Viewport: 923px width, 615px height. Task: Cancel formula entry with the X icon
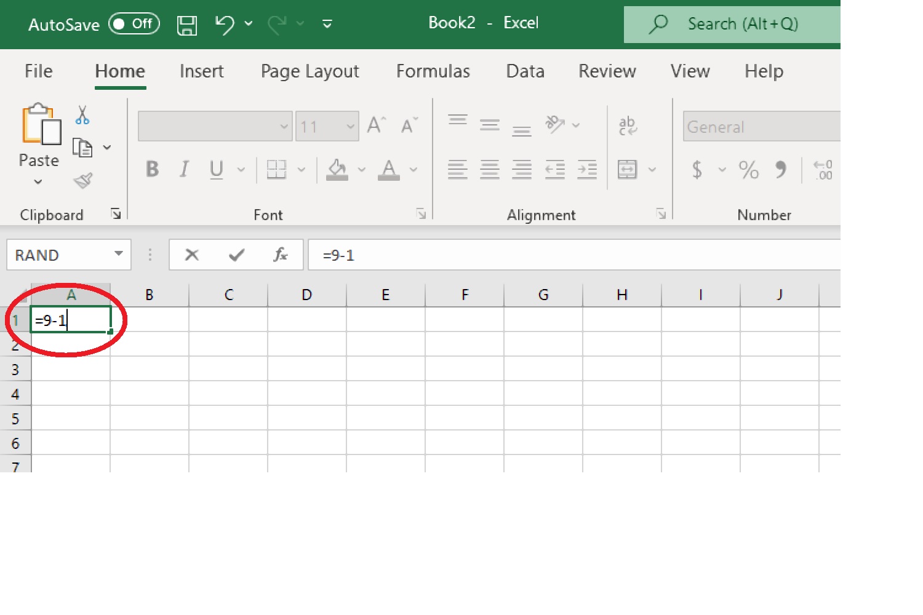(192, 255)
